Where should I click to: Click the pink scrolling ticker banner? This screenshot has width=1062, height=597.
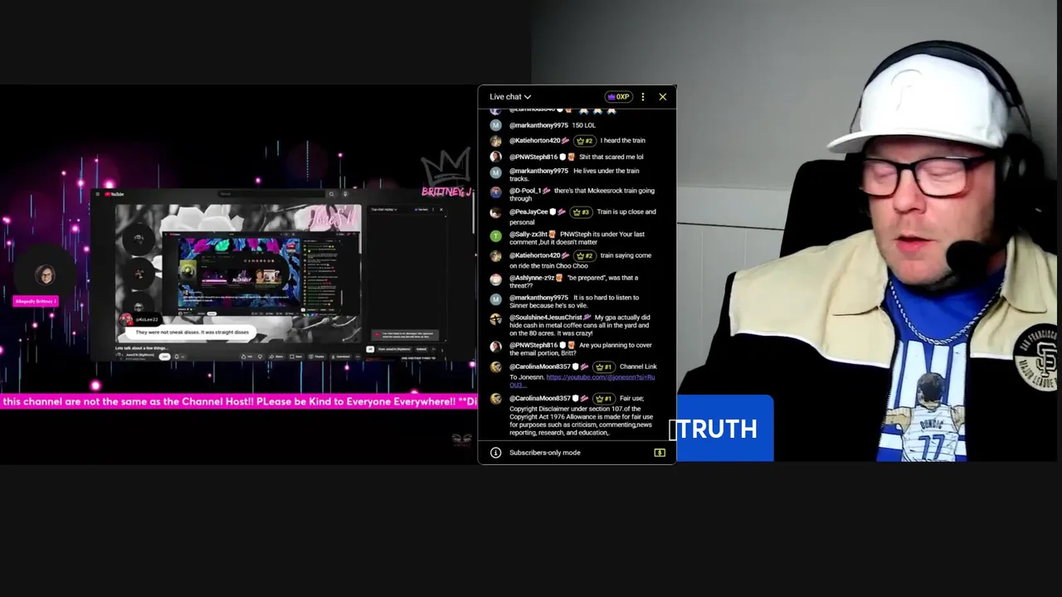pos(239,401)
